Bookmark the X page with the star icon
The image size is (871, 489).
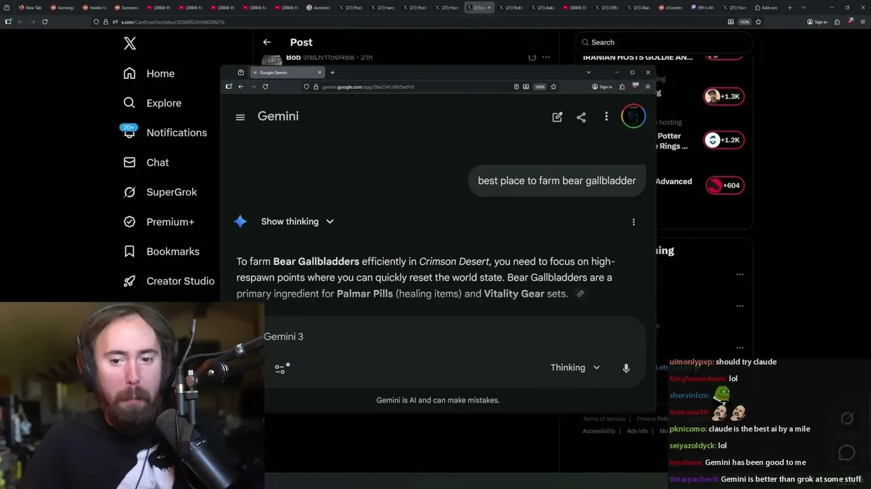tap(758, 22)
